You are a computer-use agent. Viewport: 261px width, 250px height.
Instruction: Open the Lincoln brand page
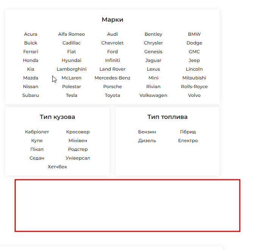coord(194,69)
